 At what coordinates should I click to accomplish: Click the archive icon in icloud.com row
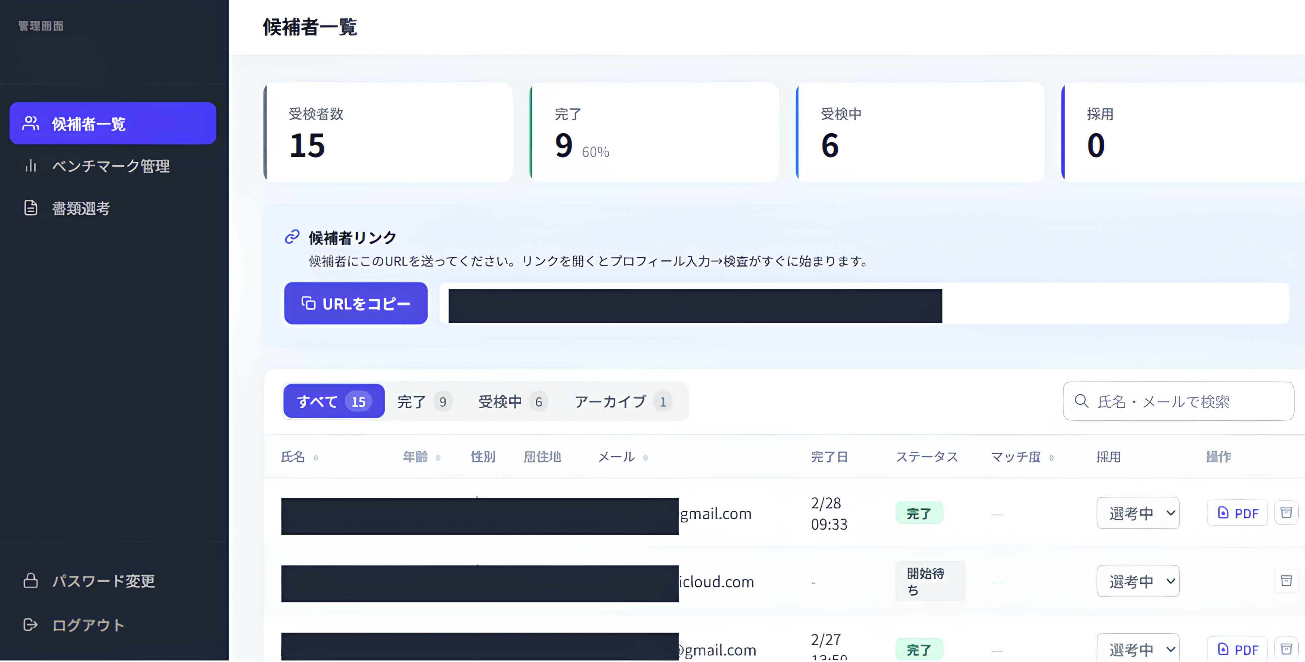coord(1286,580)
